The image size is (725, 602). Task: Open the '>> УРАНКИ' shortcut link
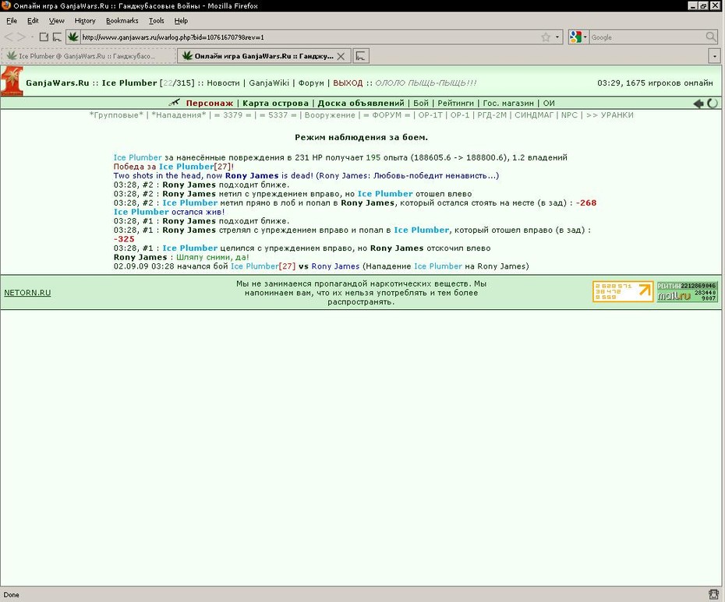click(610, 115)
